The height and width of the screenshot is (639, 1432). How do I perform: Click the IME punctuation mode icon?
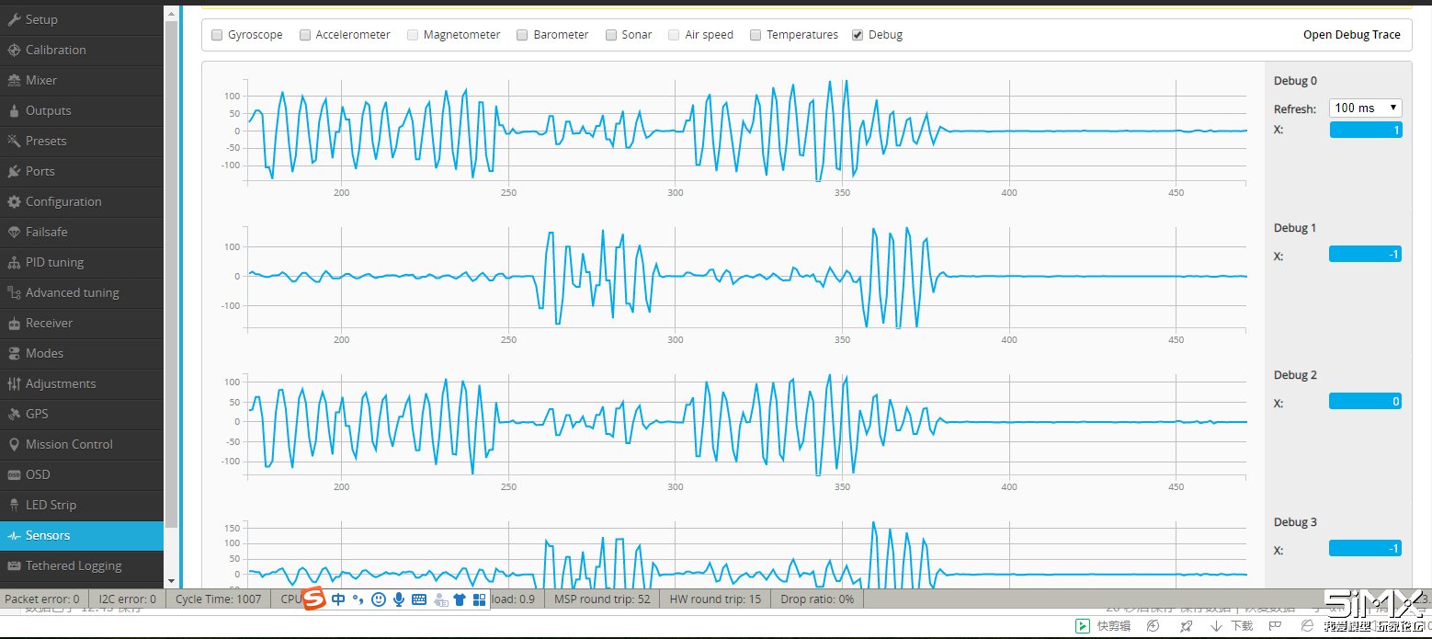pyautogui.click(x=358, y=599)
